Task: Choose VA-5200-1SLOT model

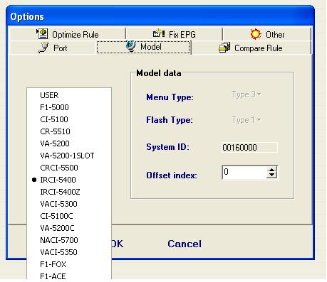Action: (69, 156)
